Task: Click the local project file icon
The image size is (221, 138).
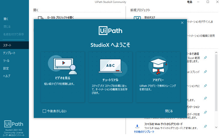Action: pyautogui.click(x=41, y=18)
